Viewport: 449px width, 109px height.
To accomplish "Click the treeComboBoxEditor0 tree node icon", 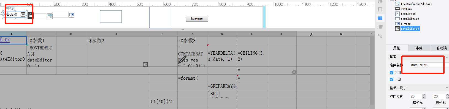I will [397, 4].
